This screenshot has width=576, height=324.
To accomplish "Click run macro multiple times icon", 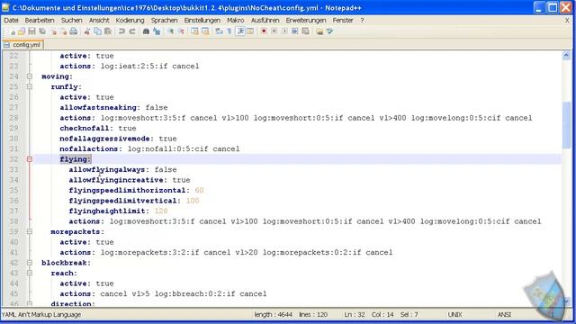I will point(294,31).
